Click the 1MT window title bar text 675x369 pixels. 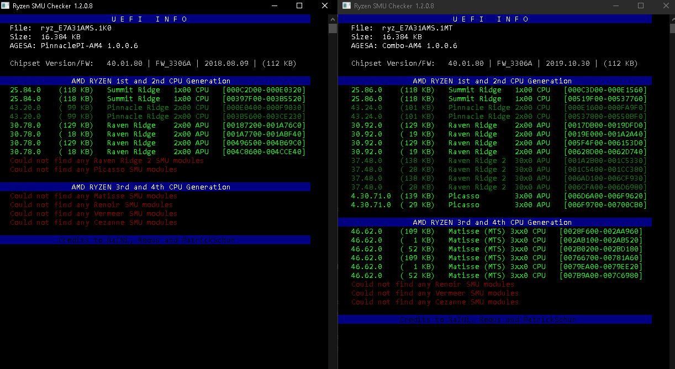(394, 6)
